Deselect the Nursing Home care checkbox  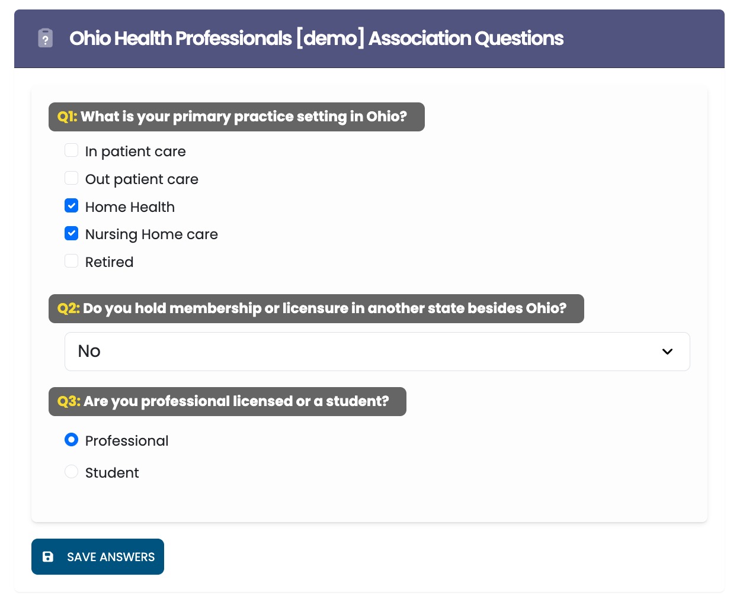[72, 234]
